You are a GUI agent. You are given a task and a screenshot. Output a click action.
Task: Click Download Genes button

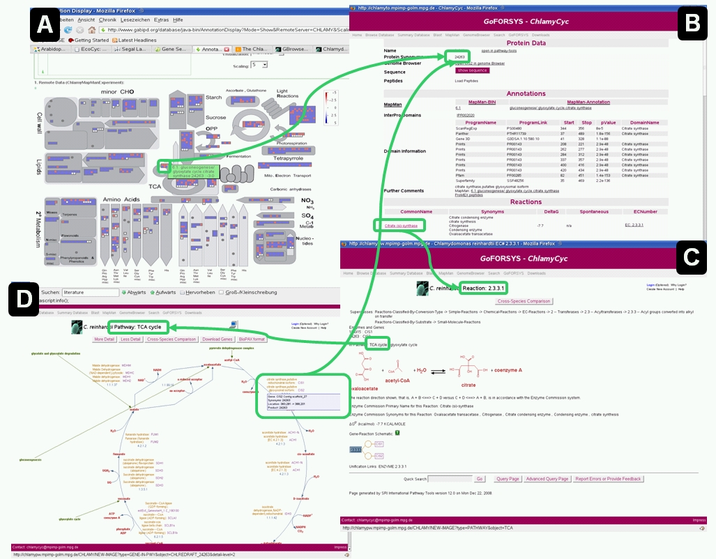[218, 339]
